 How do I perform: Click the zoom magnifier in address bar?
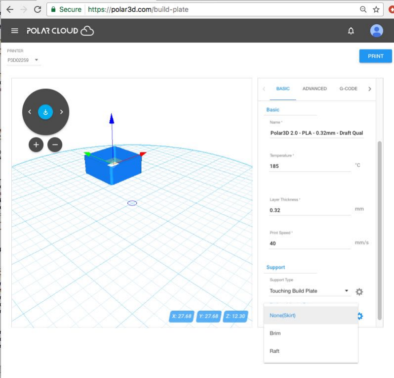363,9
